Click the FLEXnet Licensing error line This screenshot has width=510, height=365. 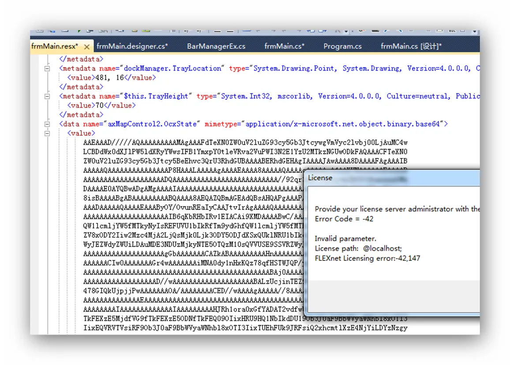(367, 258)
